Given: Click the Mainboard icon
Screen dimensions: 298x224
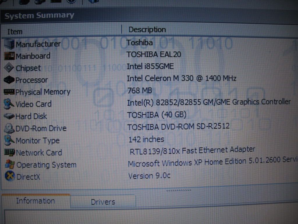Looking at the screenshot, I should (x=9, y=56).
